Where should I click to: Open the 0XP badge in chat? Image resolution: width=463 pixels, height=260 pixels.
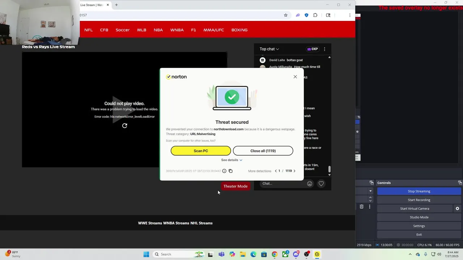point(312,49)
